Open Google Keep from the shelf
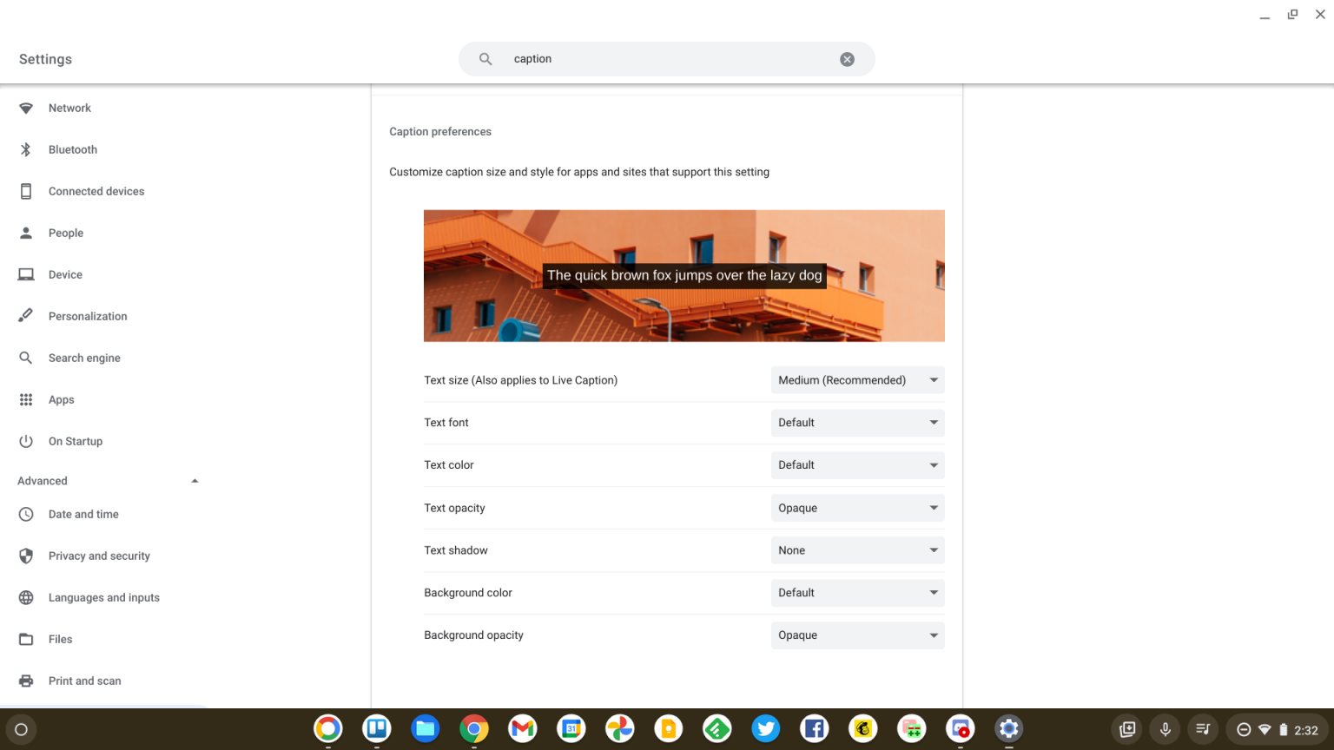 668,729
